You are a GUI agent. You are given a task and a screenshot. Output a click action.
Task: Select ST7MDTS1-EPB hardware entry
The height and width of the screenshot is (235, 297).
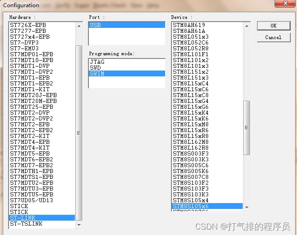(x=42, y=177)
